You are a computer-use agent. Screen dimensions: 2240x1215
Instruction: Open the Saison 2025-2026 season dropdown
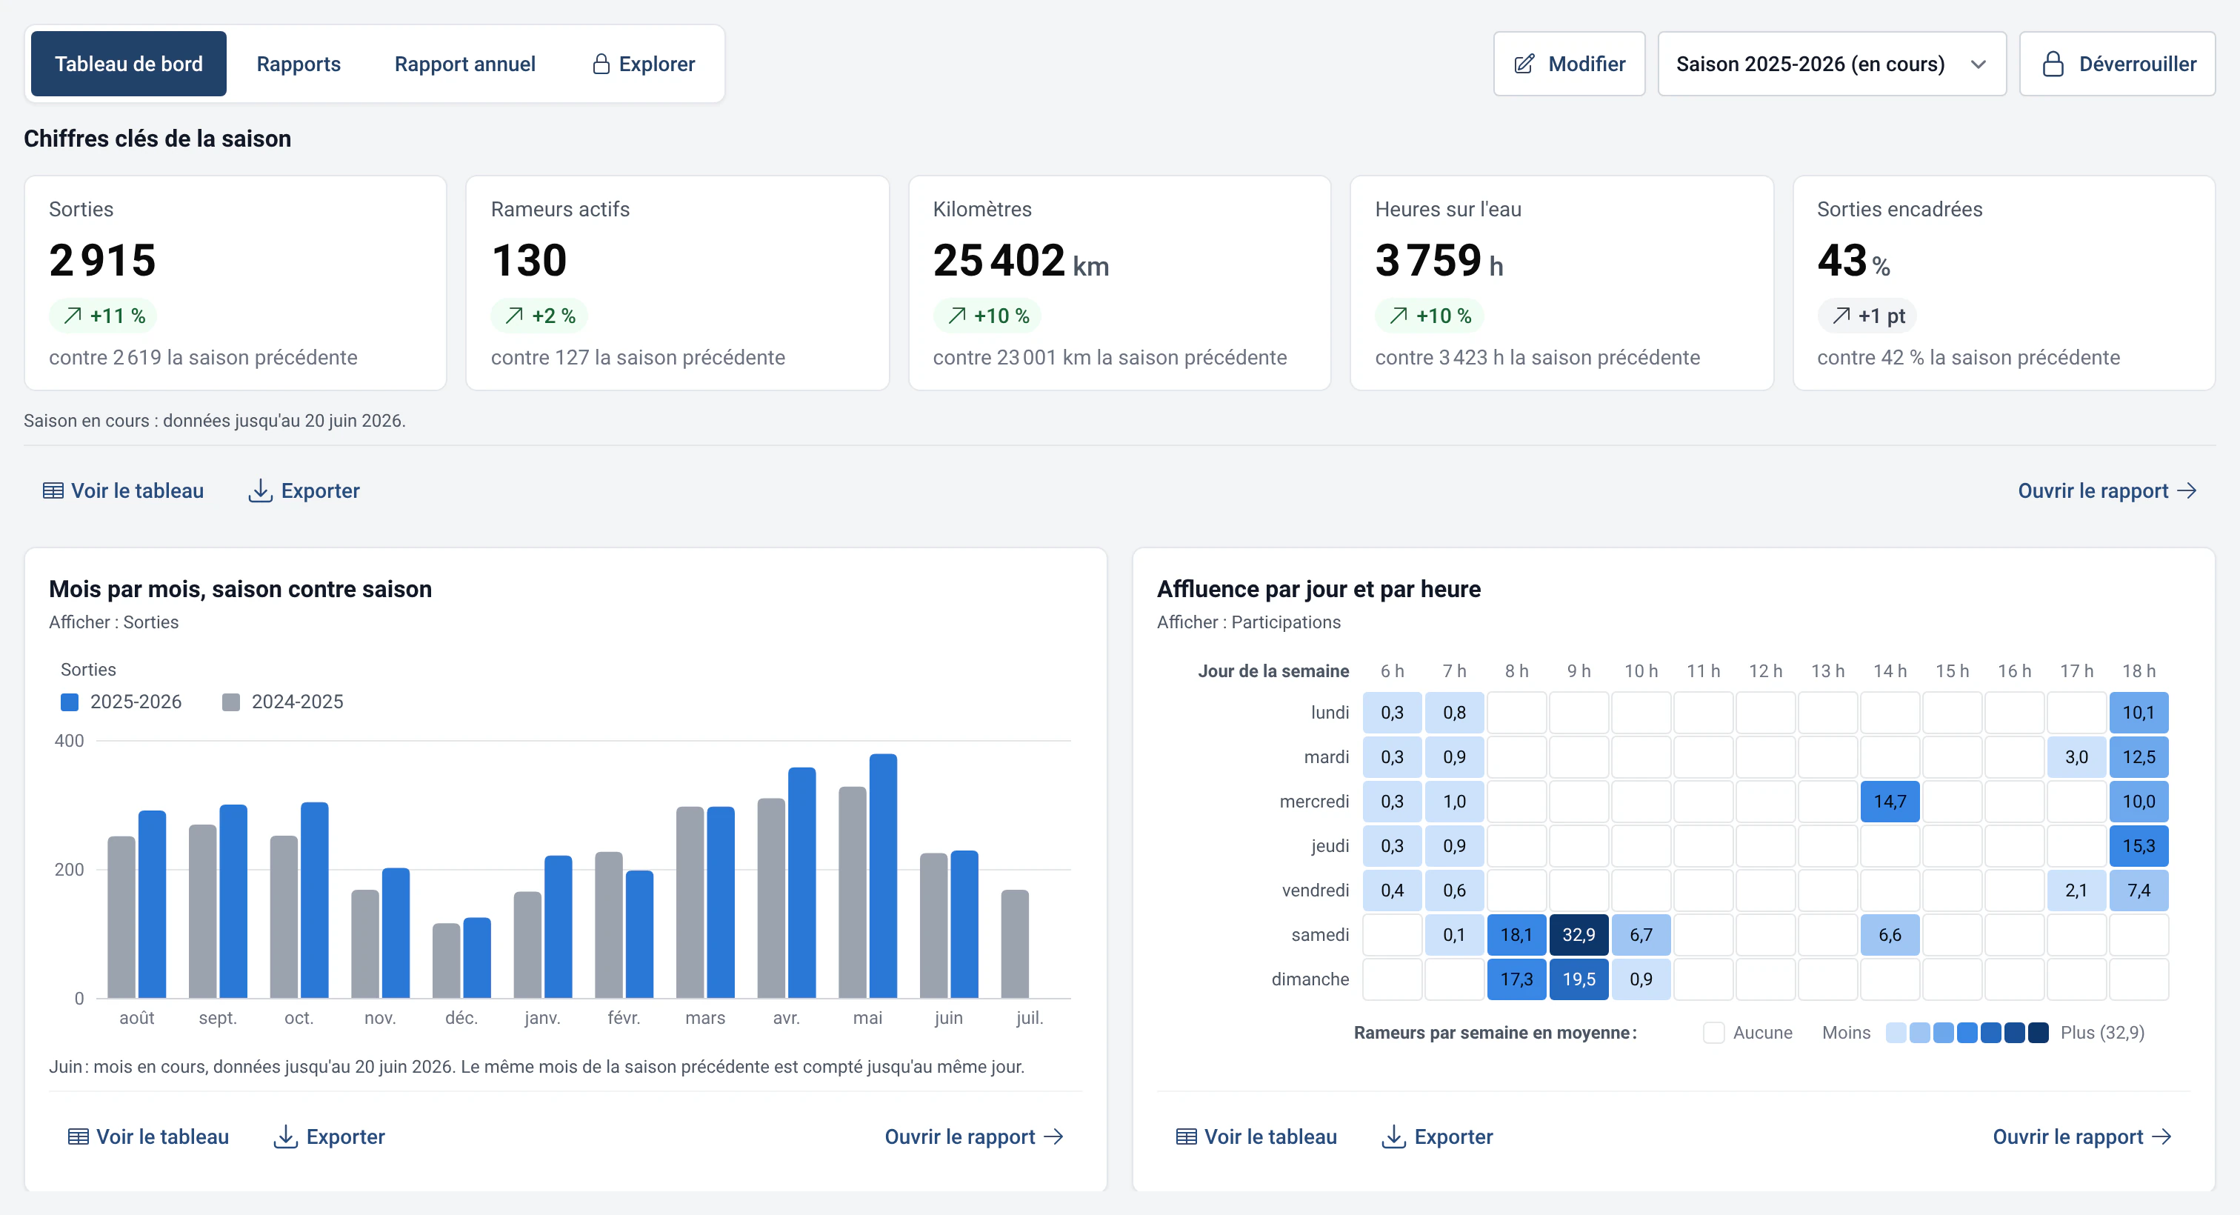(1831, 64)
